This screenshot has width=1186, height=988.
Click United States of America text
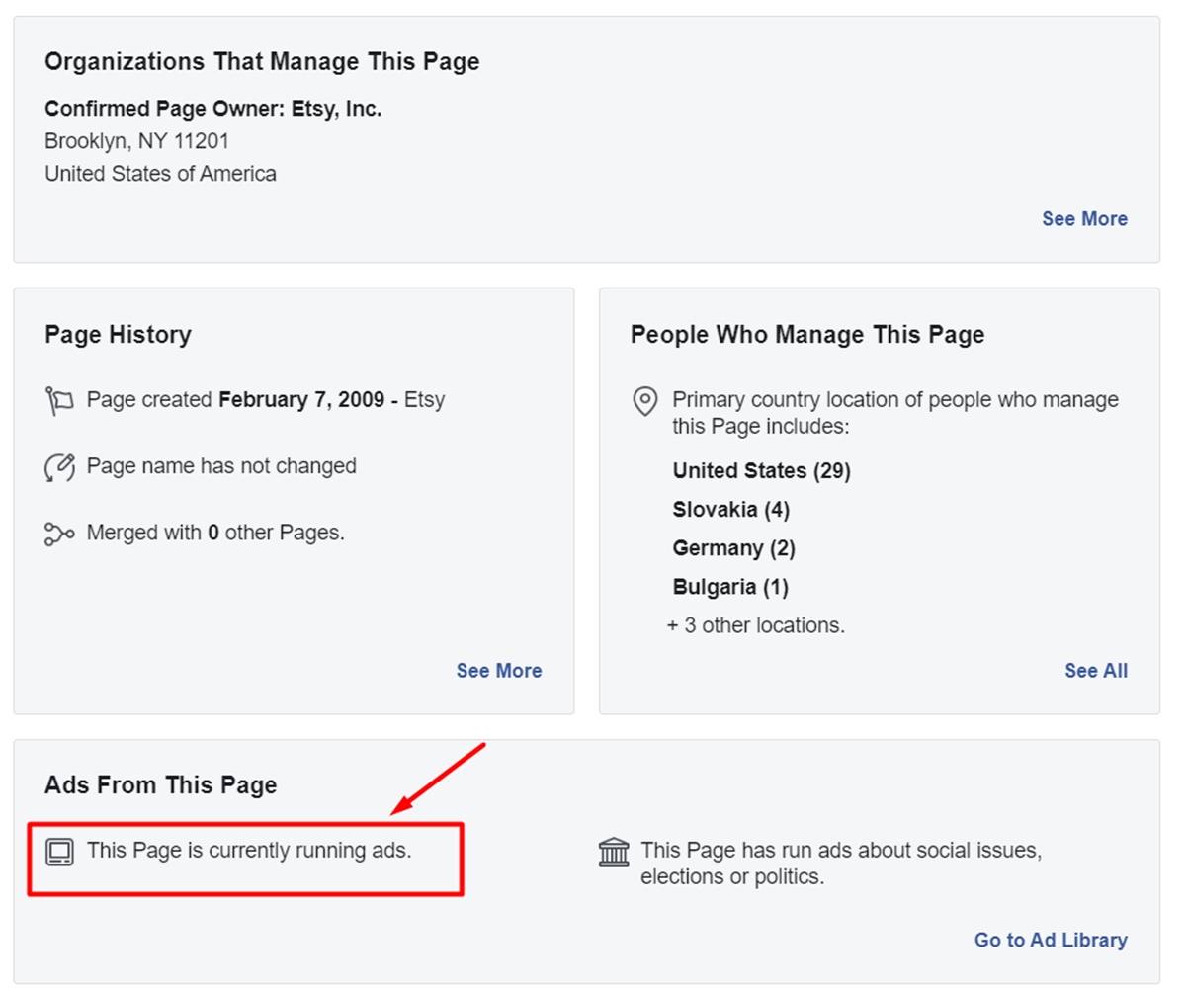point(160,174)
